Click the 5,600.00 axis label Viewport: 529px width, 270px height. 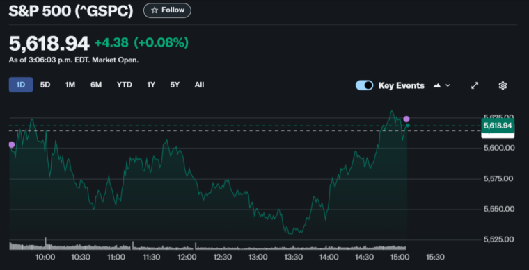(x=499, y=148)
